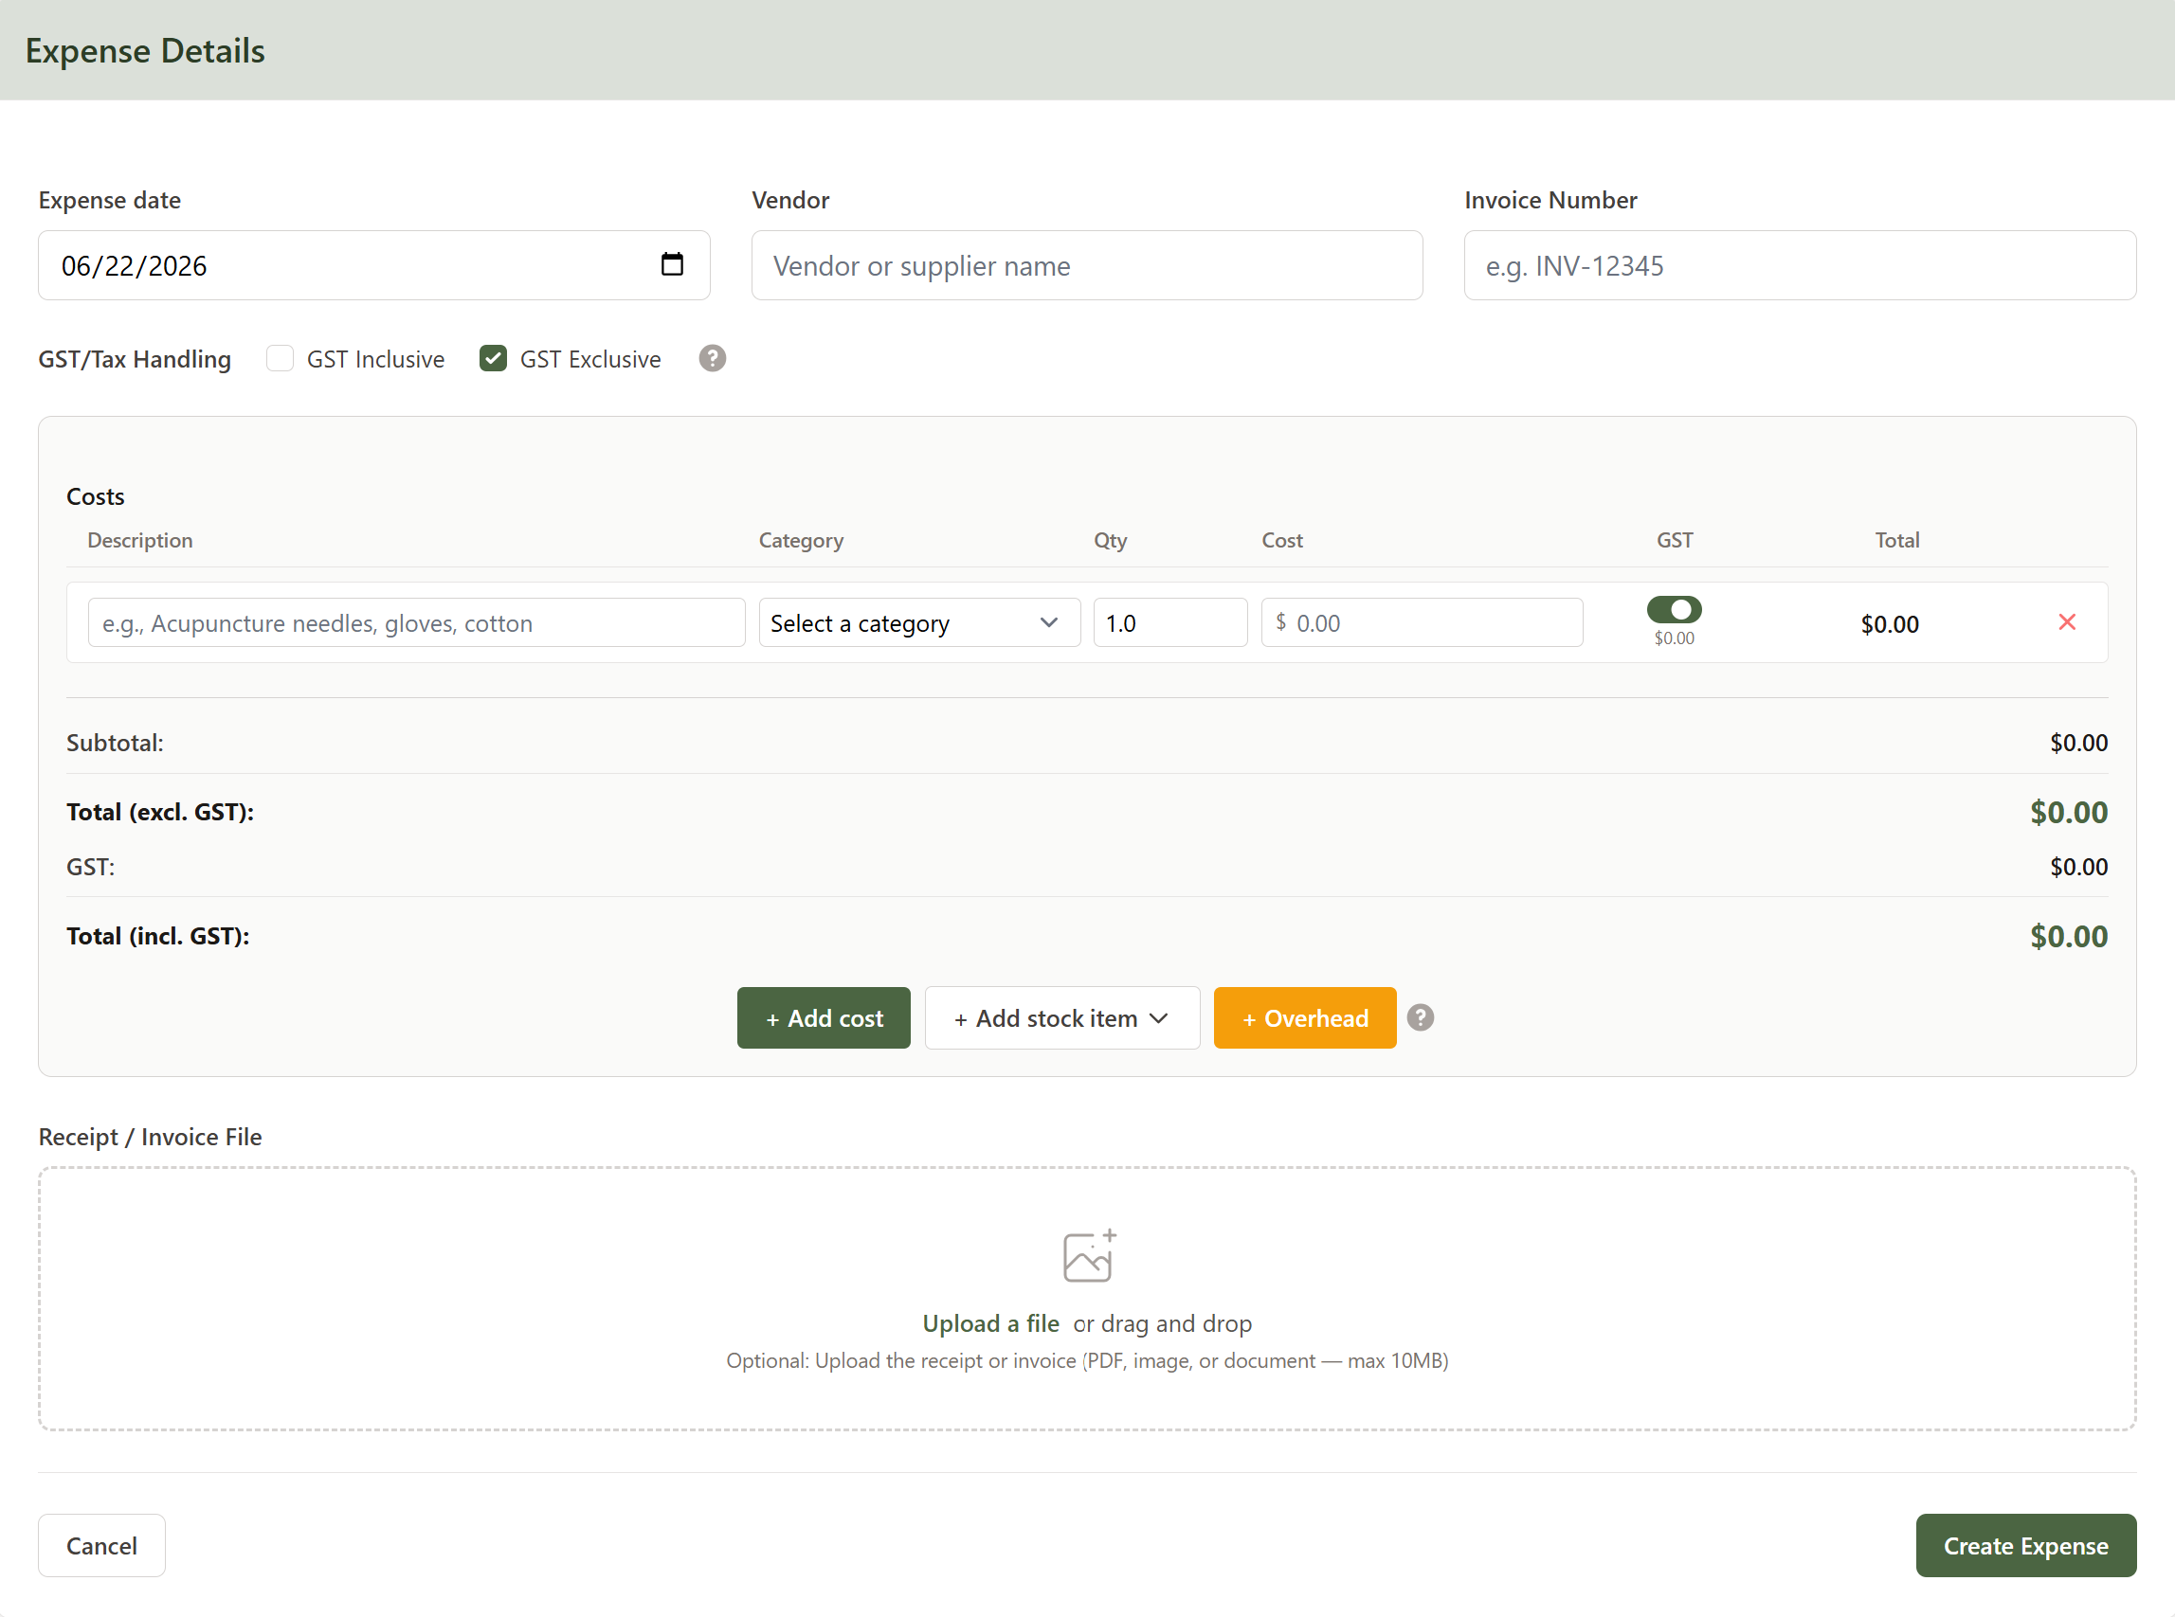Click the image upload icon in the drop zone

tap(1089, 1256)
